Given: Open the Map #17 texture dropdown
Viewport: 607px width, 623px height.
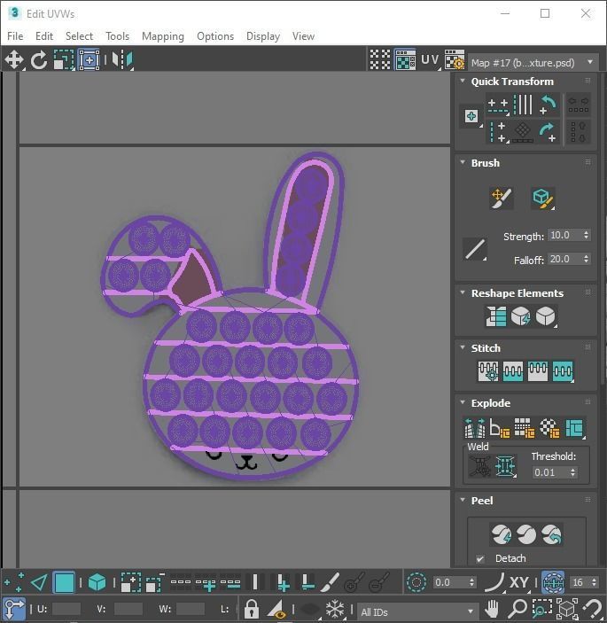Looking at the screenshot, I should 533,62.
